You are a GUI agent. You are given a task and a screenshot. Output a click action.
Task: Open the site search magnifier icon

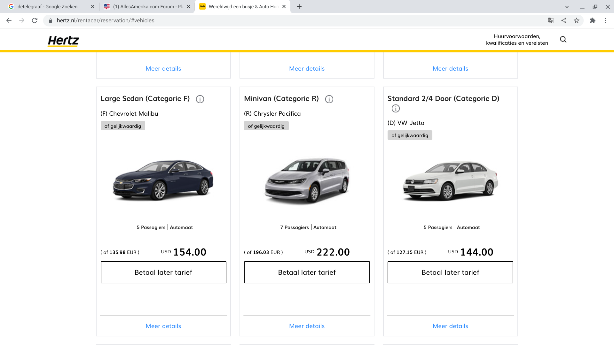point(563,39)
